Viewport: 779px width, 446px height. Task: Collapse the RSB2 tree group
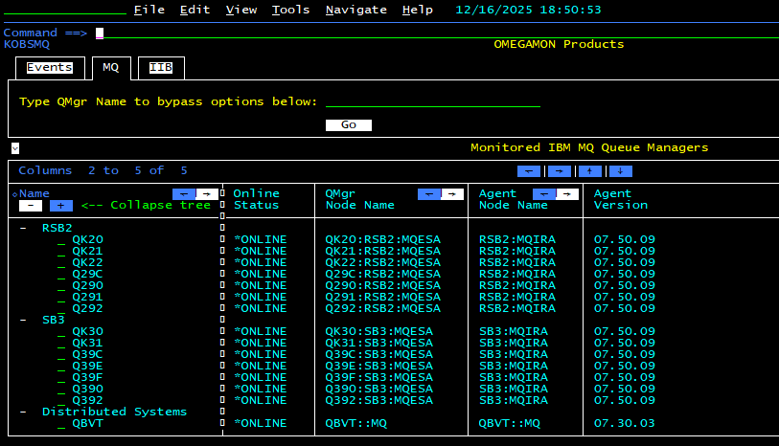pos(23,228)
